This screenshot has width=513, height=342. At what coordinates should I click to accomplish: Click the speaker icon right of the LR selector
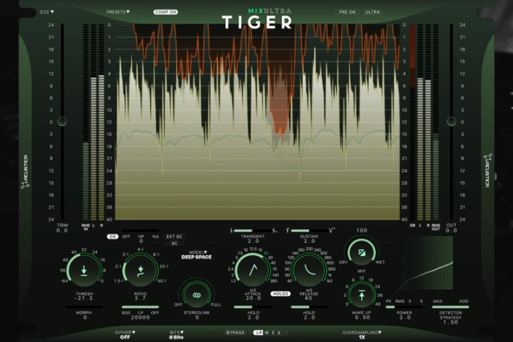[287, 332]
